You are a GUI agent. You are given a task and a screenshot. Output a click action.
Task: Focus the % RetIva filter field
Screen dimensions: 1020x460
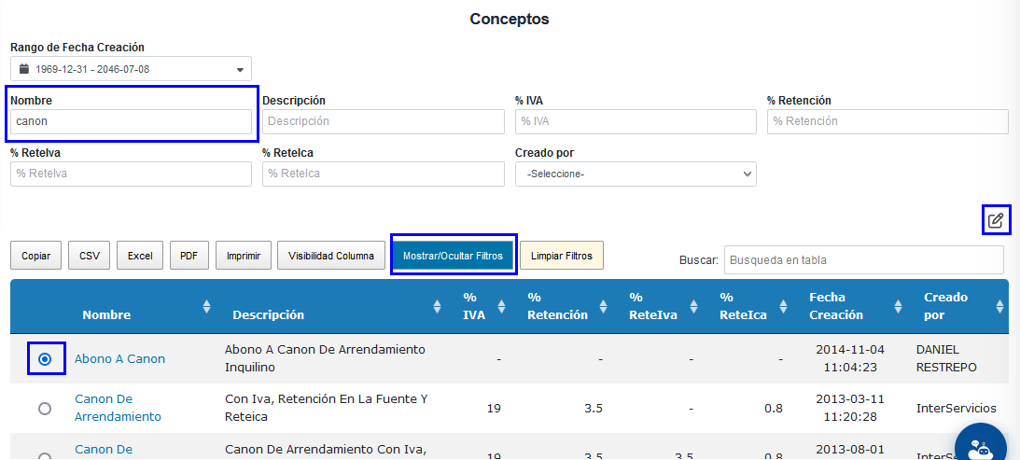[x=131, y=174]
